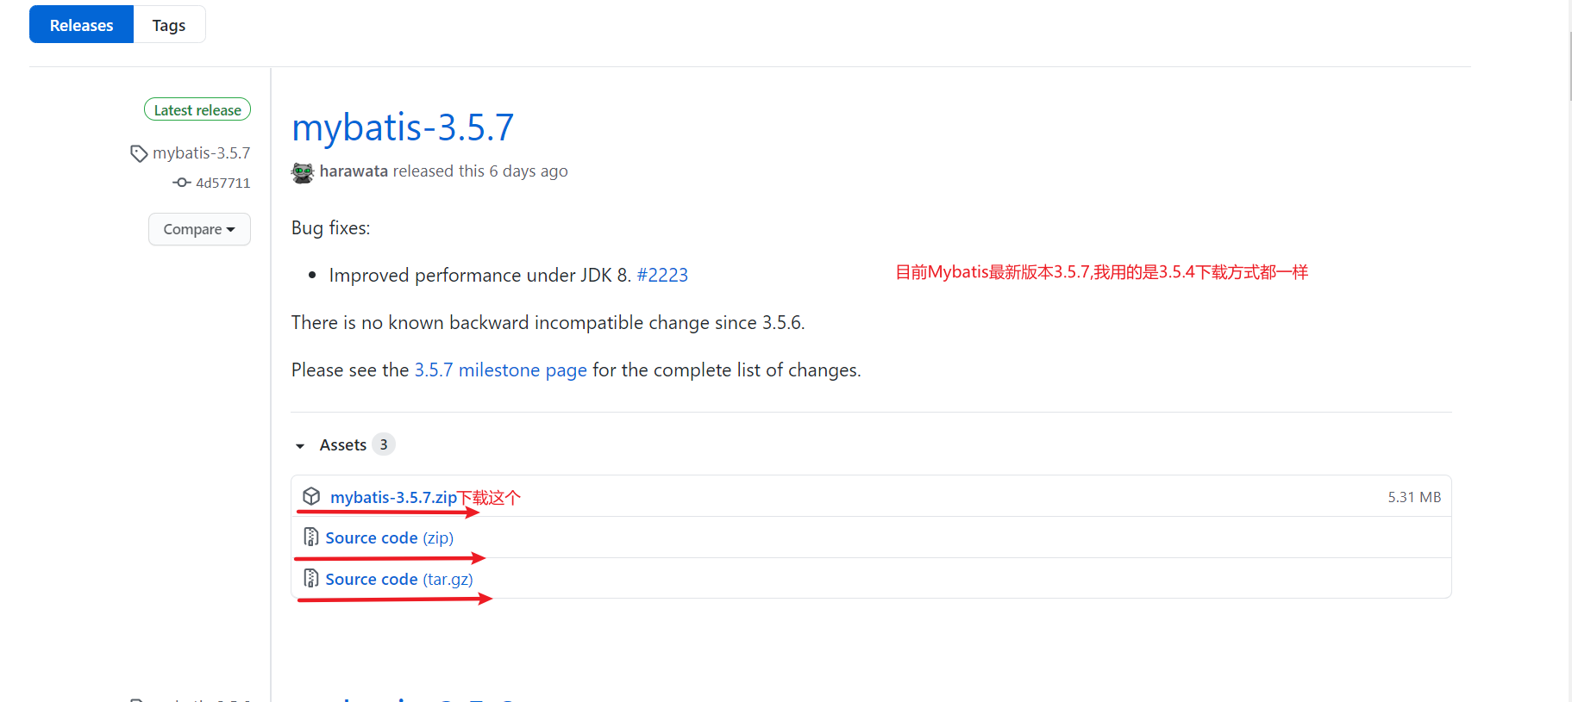Click the zip file icon for Source code (zip)

coord(311,537)
